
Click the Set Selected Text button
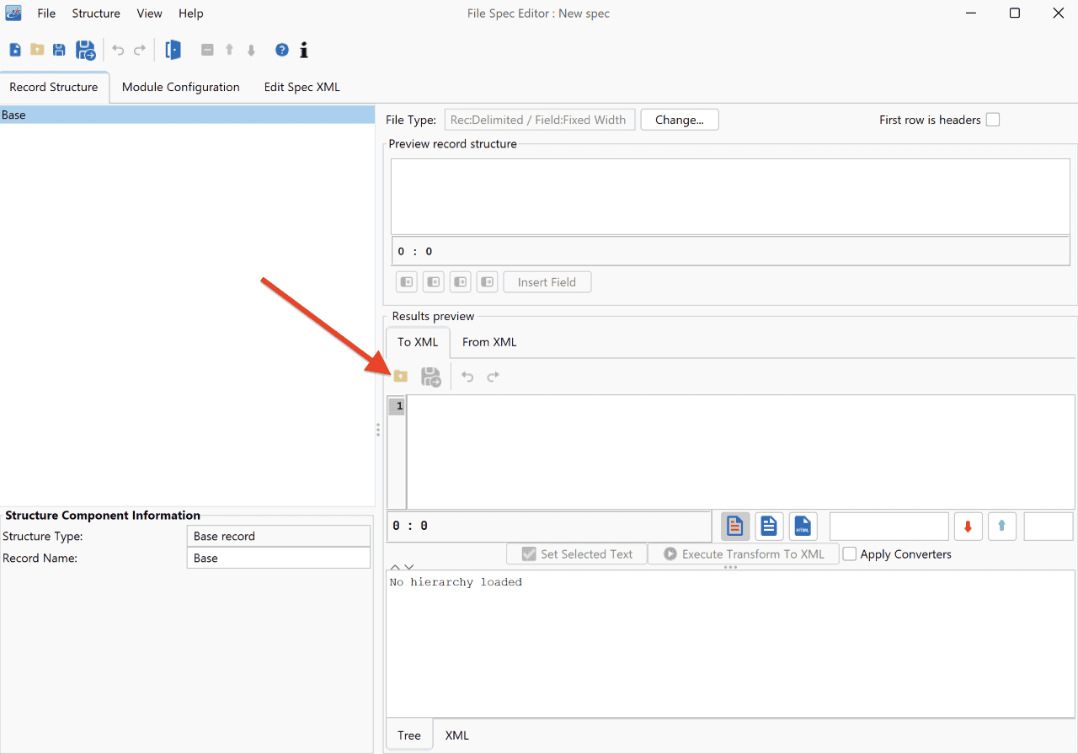click(x=576, y=554)
